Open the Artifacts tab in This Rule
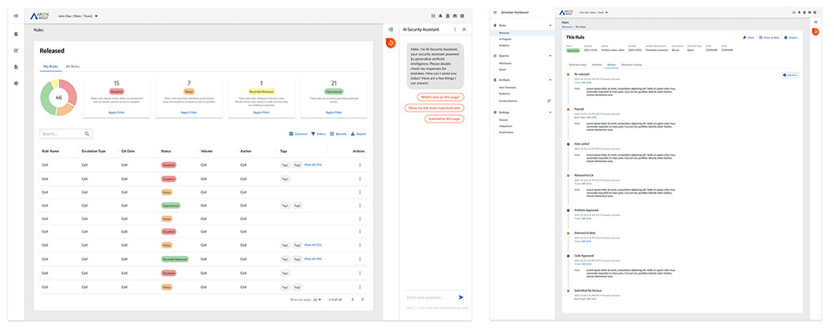This screenshot has width=834, height=331. tap(597, 64)
